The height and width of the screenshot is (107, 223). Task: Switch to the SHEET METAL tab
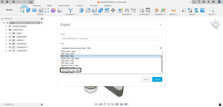tap(64, 6)
